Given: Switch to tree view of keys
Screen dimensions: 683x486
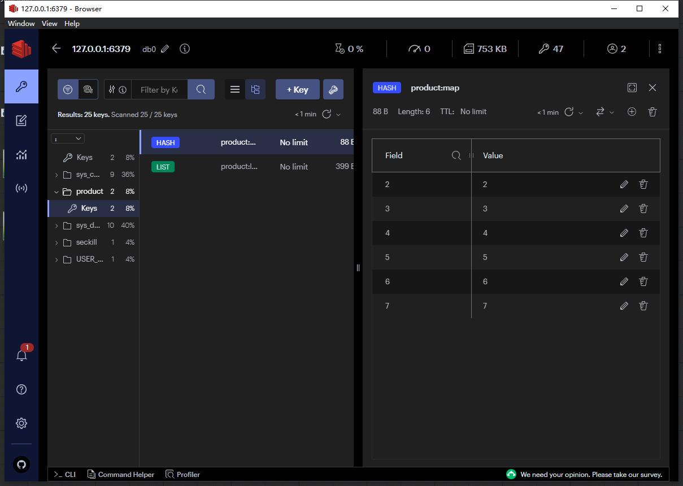Looking at the screenshot, I should pyautogui.click(x=255, y=89).
